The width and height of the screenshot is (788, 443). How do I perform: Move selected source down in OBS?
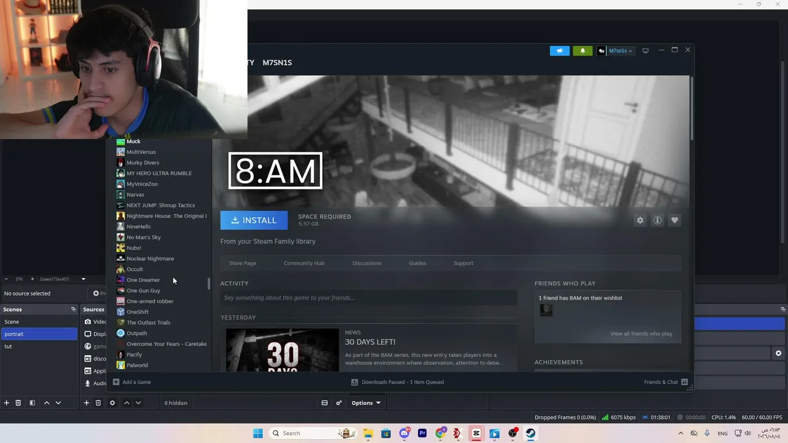coord(138,403)
